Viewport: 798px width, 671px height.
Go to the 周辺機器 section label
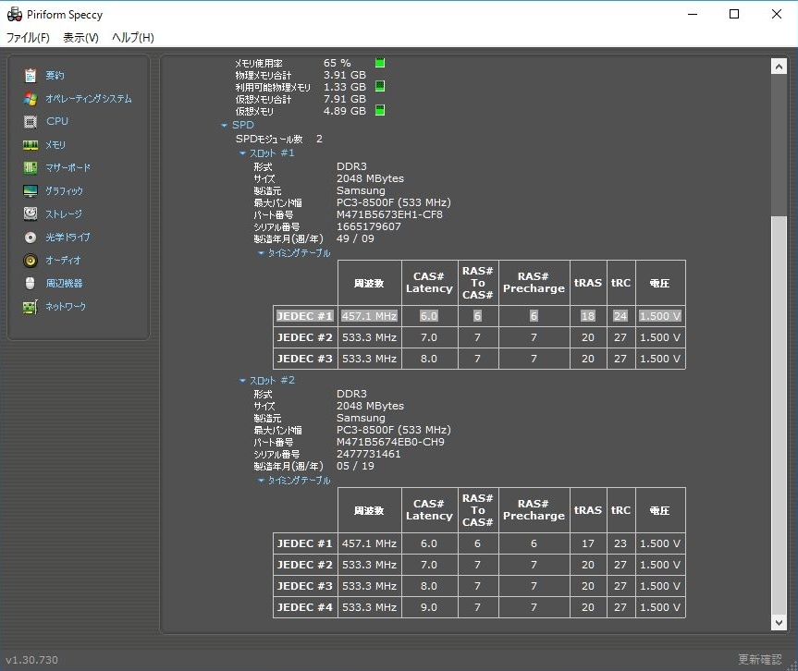pos(64,284)
